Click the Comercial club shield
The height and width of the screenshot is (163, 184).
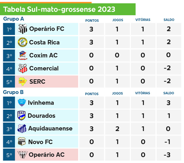tap(22, 68)
